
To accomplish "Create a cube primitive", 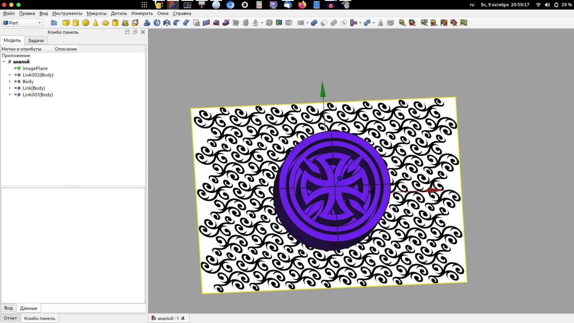I will coord(66,23).
